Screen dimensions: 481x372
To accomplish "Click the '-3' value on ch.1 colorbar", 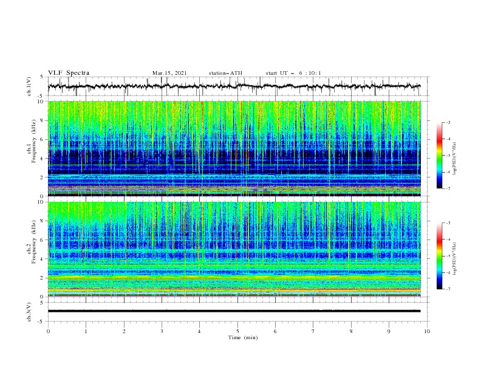I will point(448,122).
